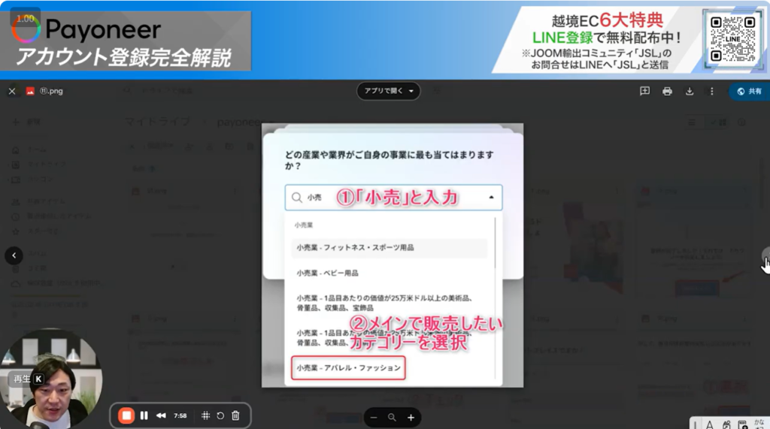Select 小売業 - アパレル・ファッション option

point(348,368)
